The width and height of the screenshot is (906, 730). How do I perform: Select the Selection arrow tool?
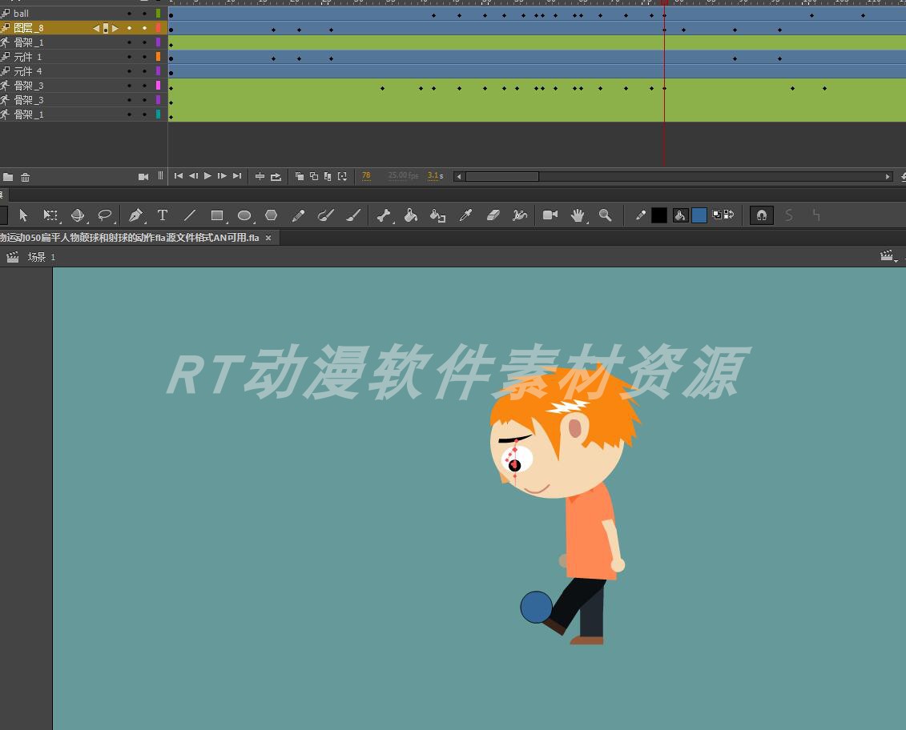pos(23,215)
